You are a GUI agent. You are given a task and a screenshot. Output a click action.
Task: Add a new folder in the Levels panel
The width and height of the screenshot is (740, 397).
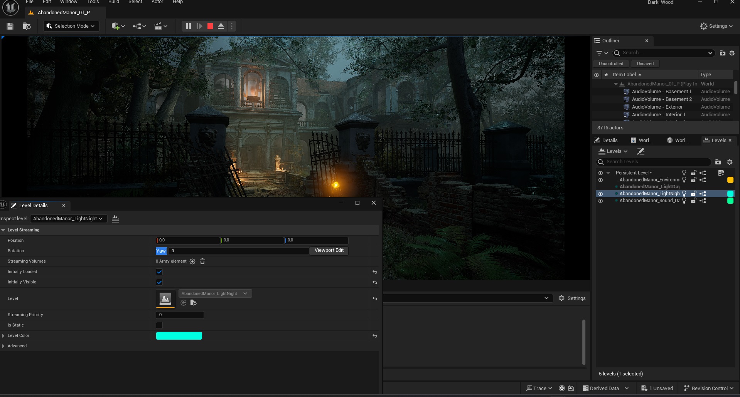(718, 162)
